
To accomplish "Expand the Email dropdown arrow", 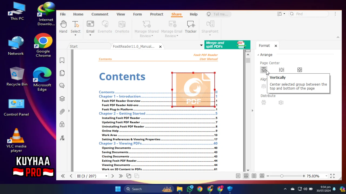I will click(90, 35).
